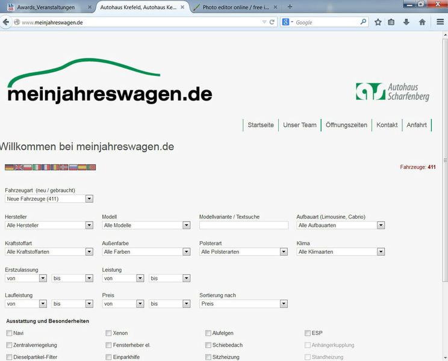Toggle the Sitzheizung checkbox
The width and height of the screenshot is (448, 361).
coord(208,357)
